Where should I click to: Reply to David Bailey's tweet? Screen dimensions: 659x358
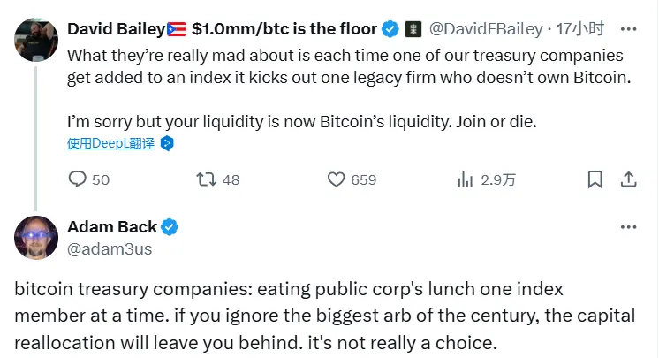point(79,179)
